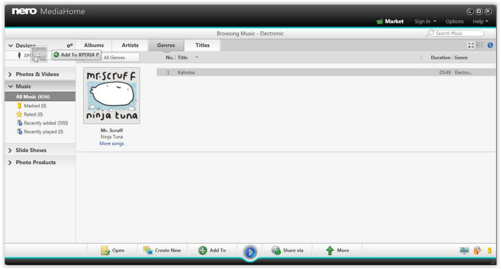
Task: Select the Rated (0) star filter
Action: tap(33, 114)
